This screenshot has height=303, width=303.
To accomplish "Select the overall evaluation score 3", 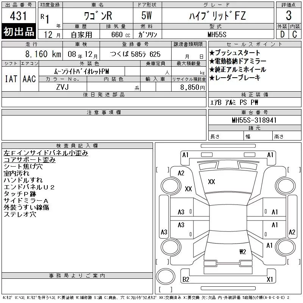I will [x=289, y=16].
